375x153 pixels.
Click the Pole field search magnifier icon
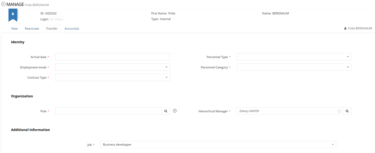pyautogui.click(x=166, y=111)
